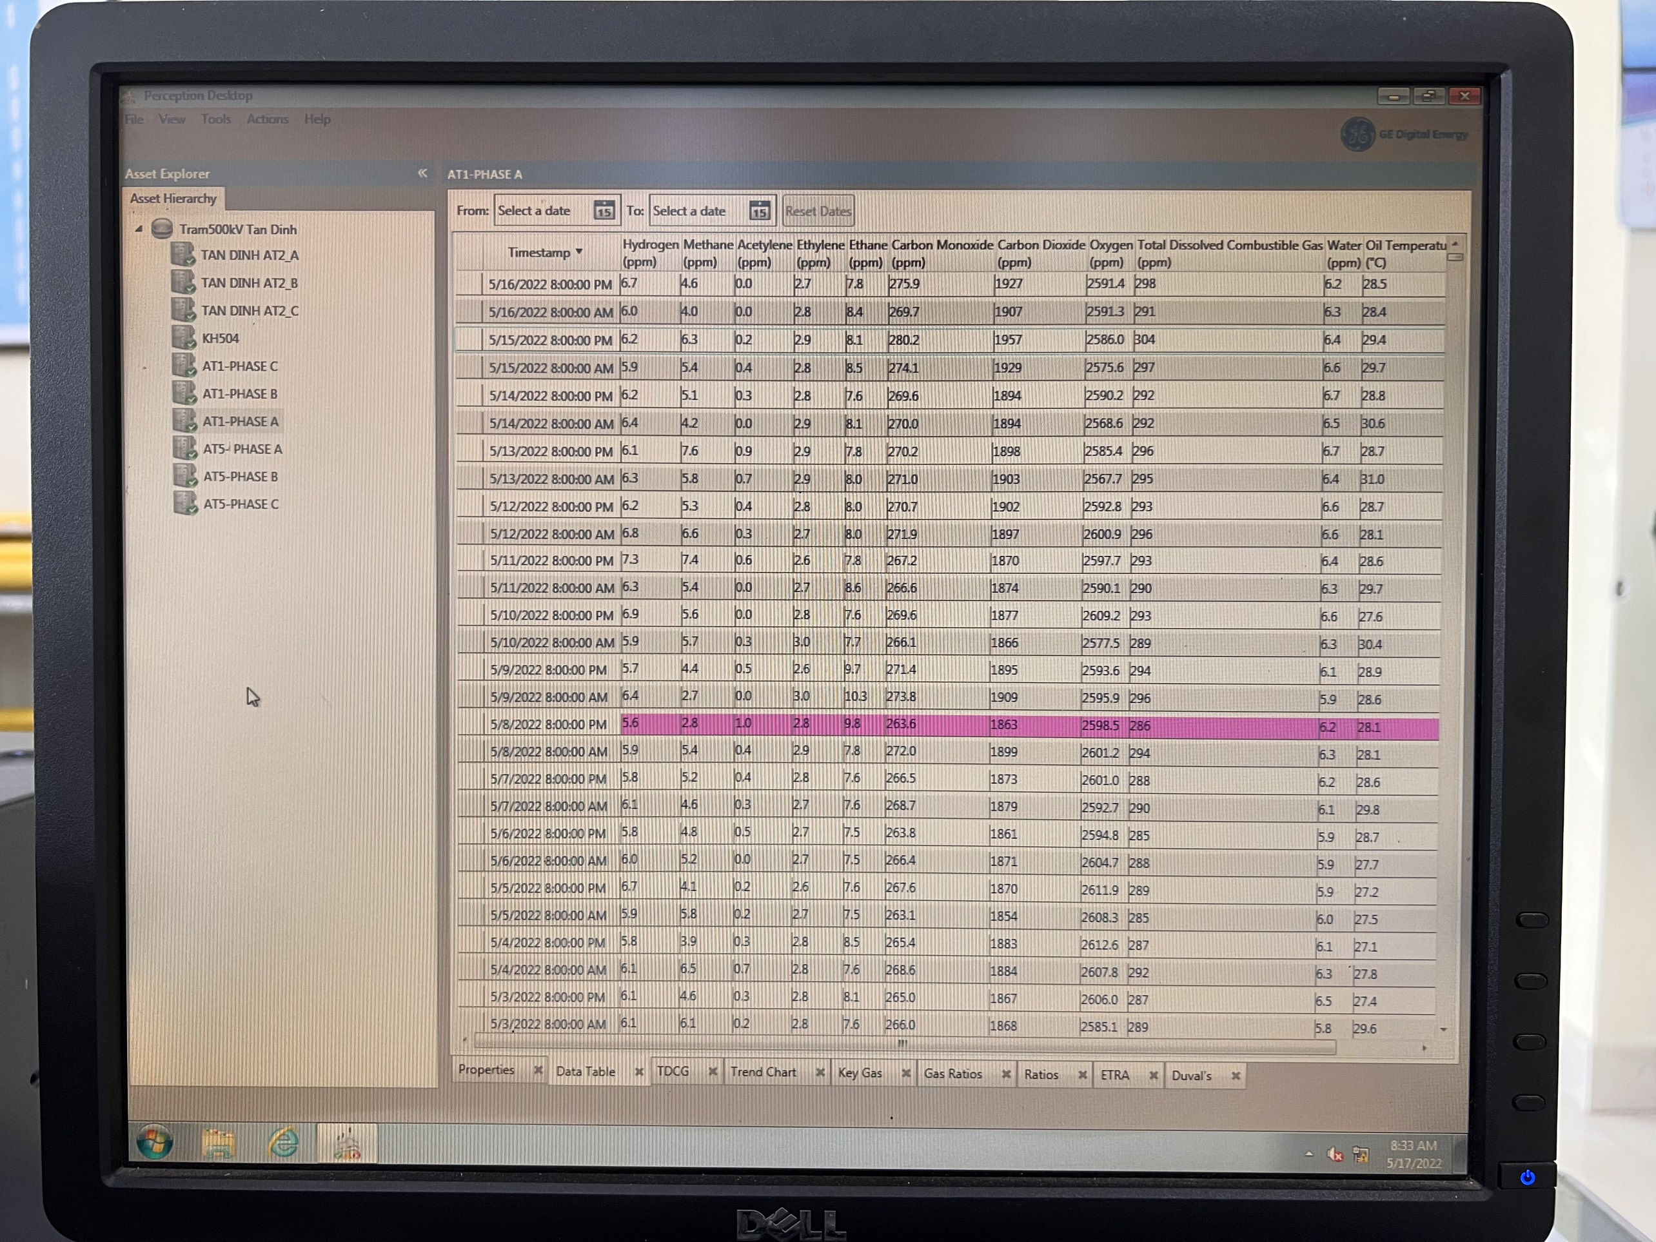Select the 5/16/2022 8:00:00 PM row timestamp
1656x1242 pixels.
(550, 284)
